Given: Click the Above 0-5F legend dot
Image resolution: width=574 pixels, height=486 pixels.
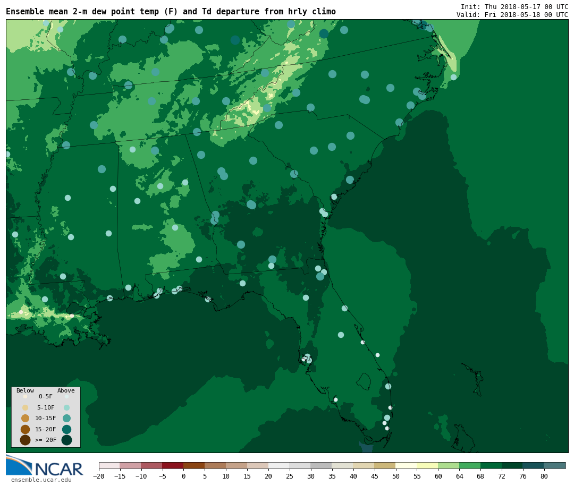Looking at the screenshot, I should [66, 396].
